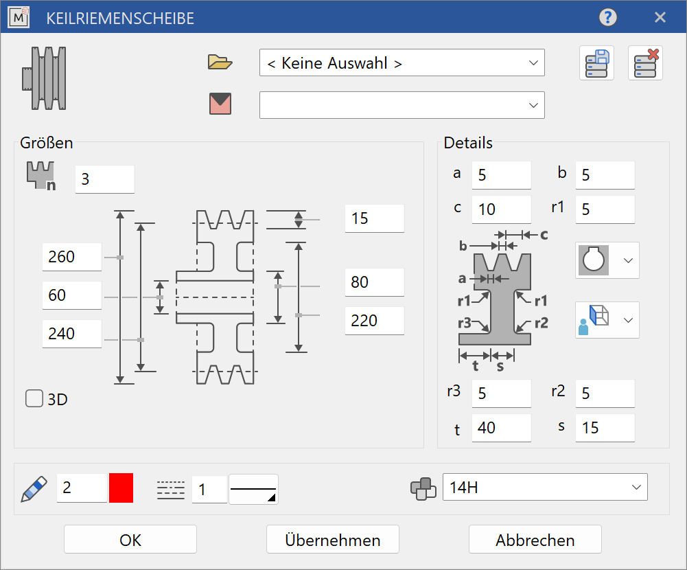Image resolution: width=687 pixels, height=570 pixels.
Task: Click the bore diameter field 60
Action: tap(72, 295)
